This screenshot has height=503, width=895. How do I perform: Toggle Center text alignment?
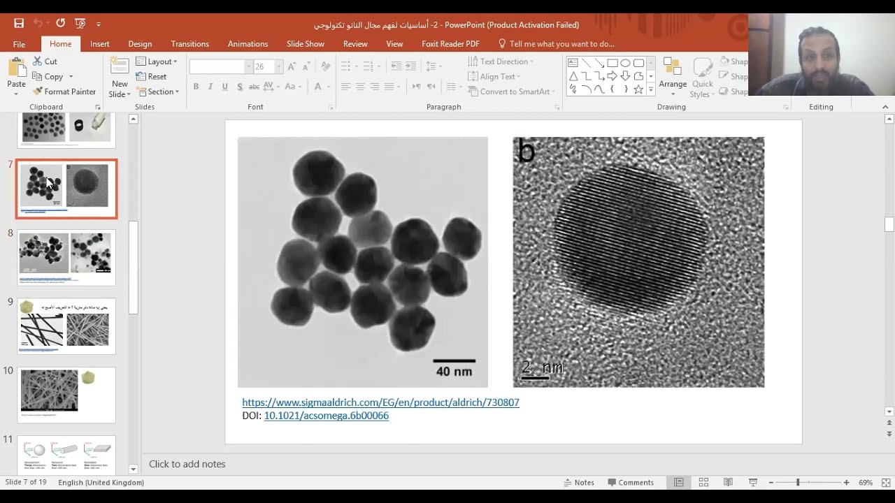360,87
